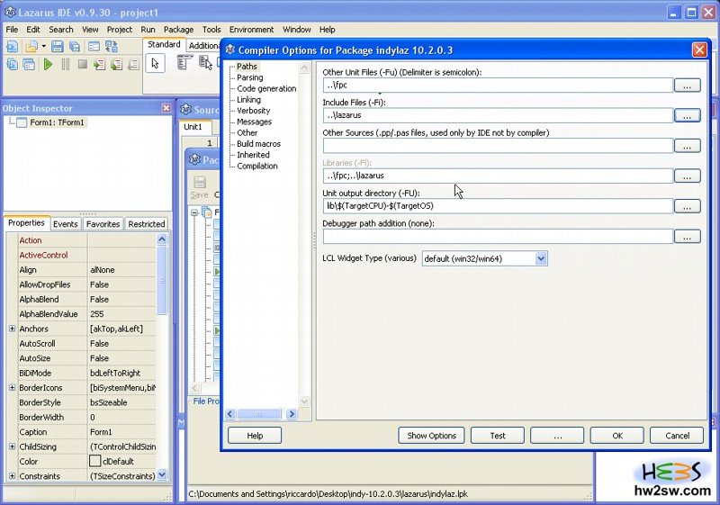
Task: Switch to Favorites tab in Object Inspector
Action: (x=103, y=224)
